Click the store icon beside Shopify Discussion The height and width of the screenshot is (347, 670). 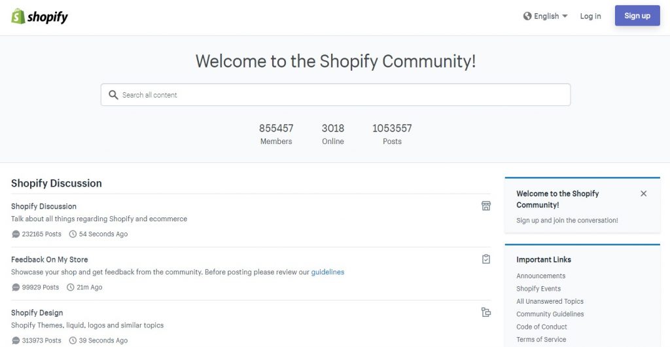tap(486, 206)
